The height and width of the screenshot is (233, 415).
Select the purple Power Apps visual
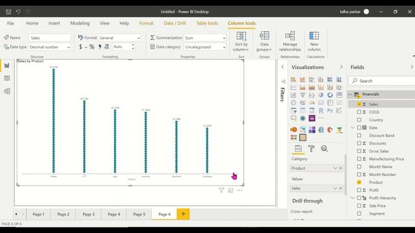(x=312, y=118)
